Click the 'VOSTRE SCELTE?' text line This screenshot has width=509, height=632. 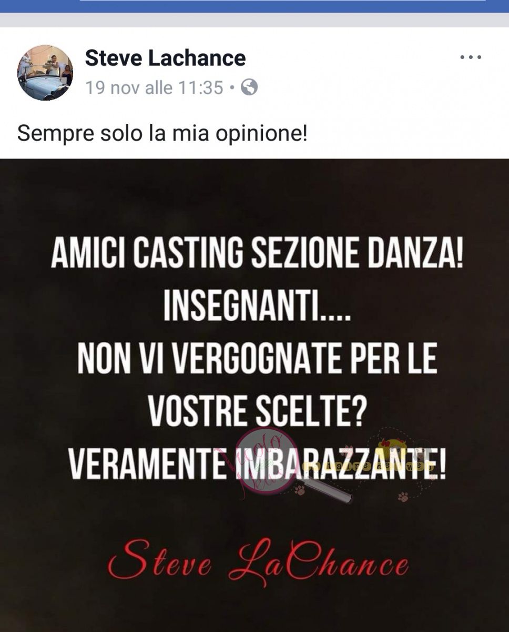point(257,411)
